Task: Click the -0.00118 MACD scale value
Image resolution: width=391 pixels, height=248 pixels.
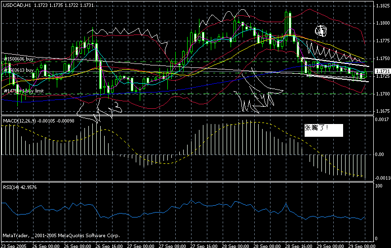Action: (383, 178)
